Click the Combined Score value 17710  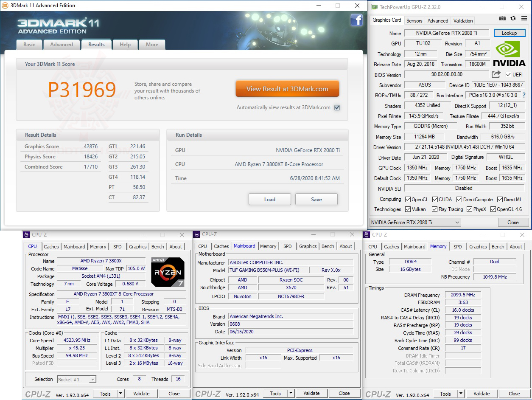pyautogui.click(x=91, y=167)
